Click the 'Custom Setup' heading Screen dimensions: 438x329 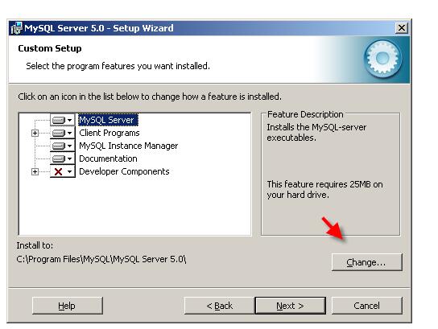tap(50, 48)
